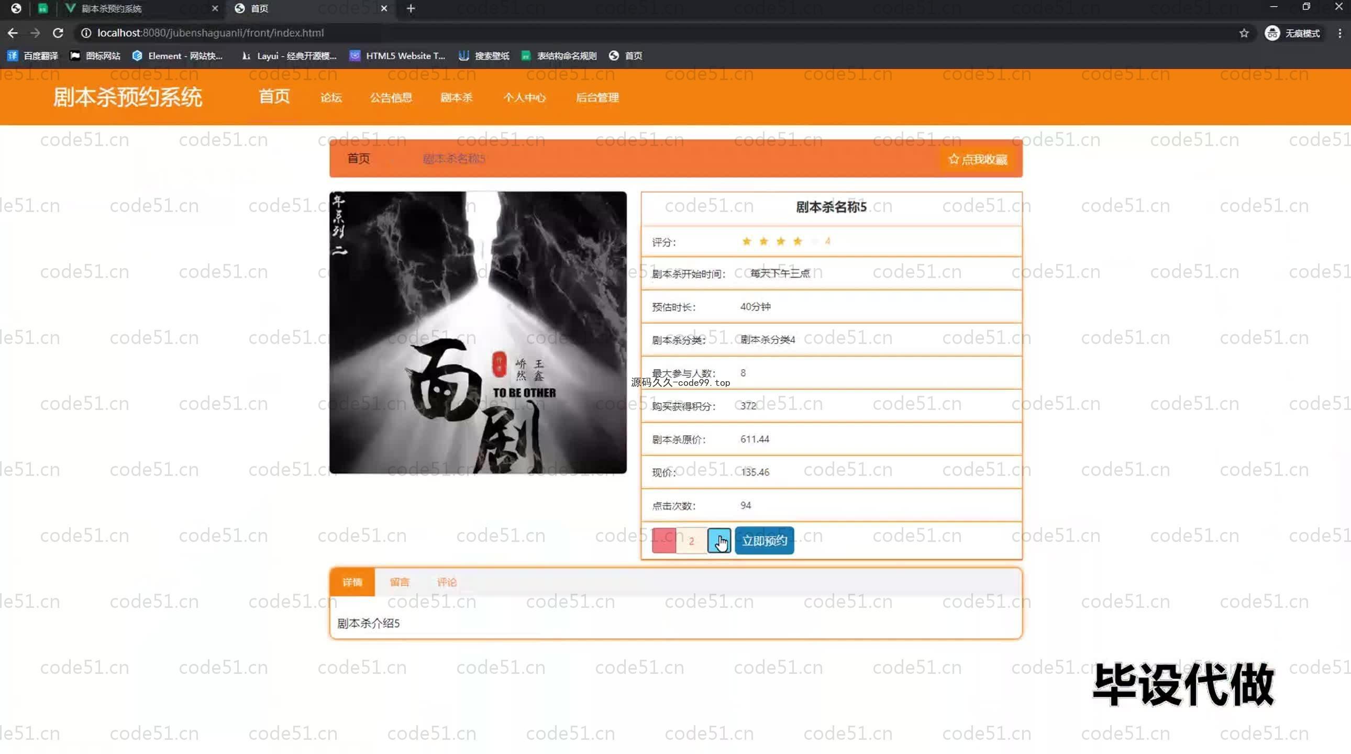Switch to the 首页 browser tab
This screenshot has width=1351, height=754.
point(312,8)
